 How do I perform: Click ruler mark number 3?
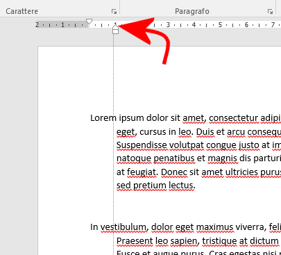(168, 24)
